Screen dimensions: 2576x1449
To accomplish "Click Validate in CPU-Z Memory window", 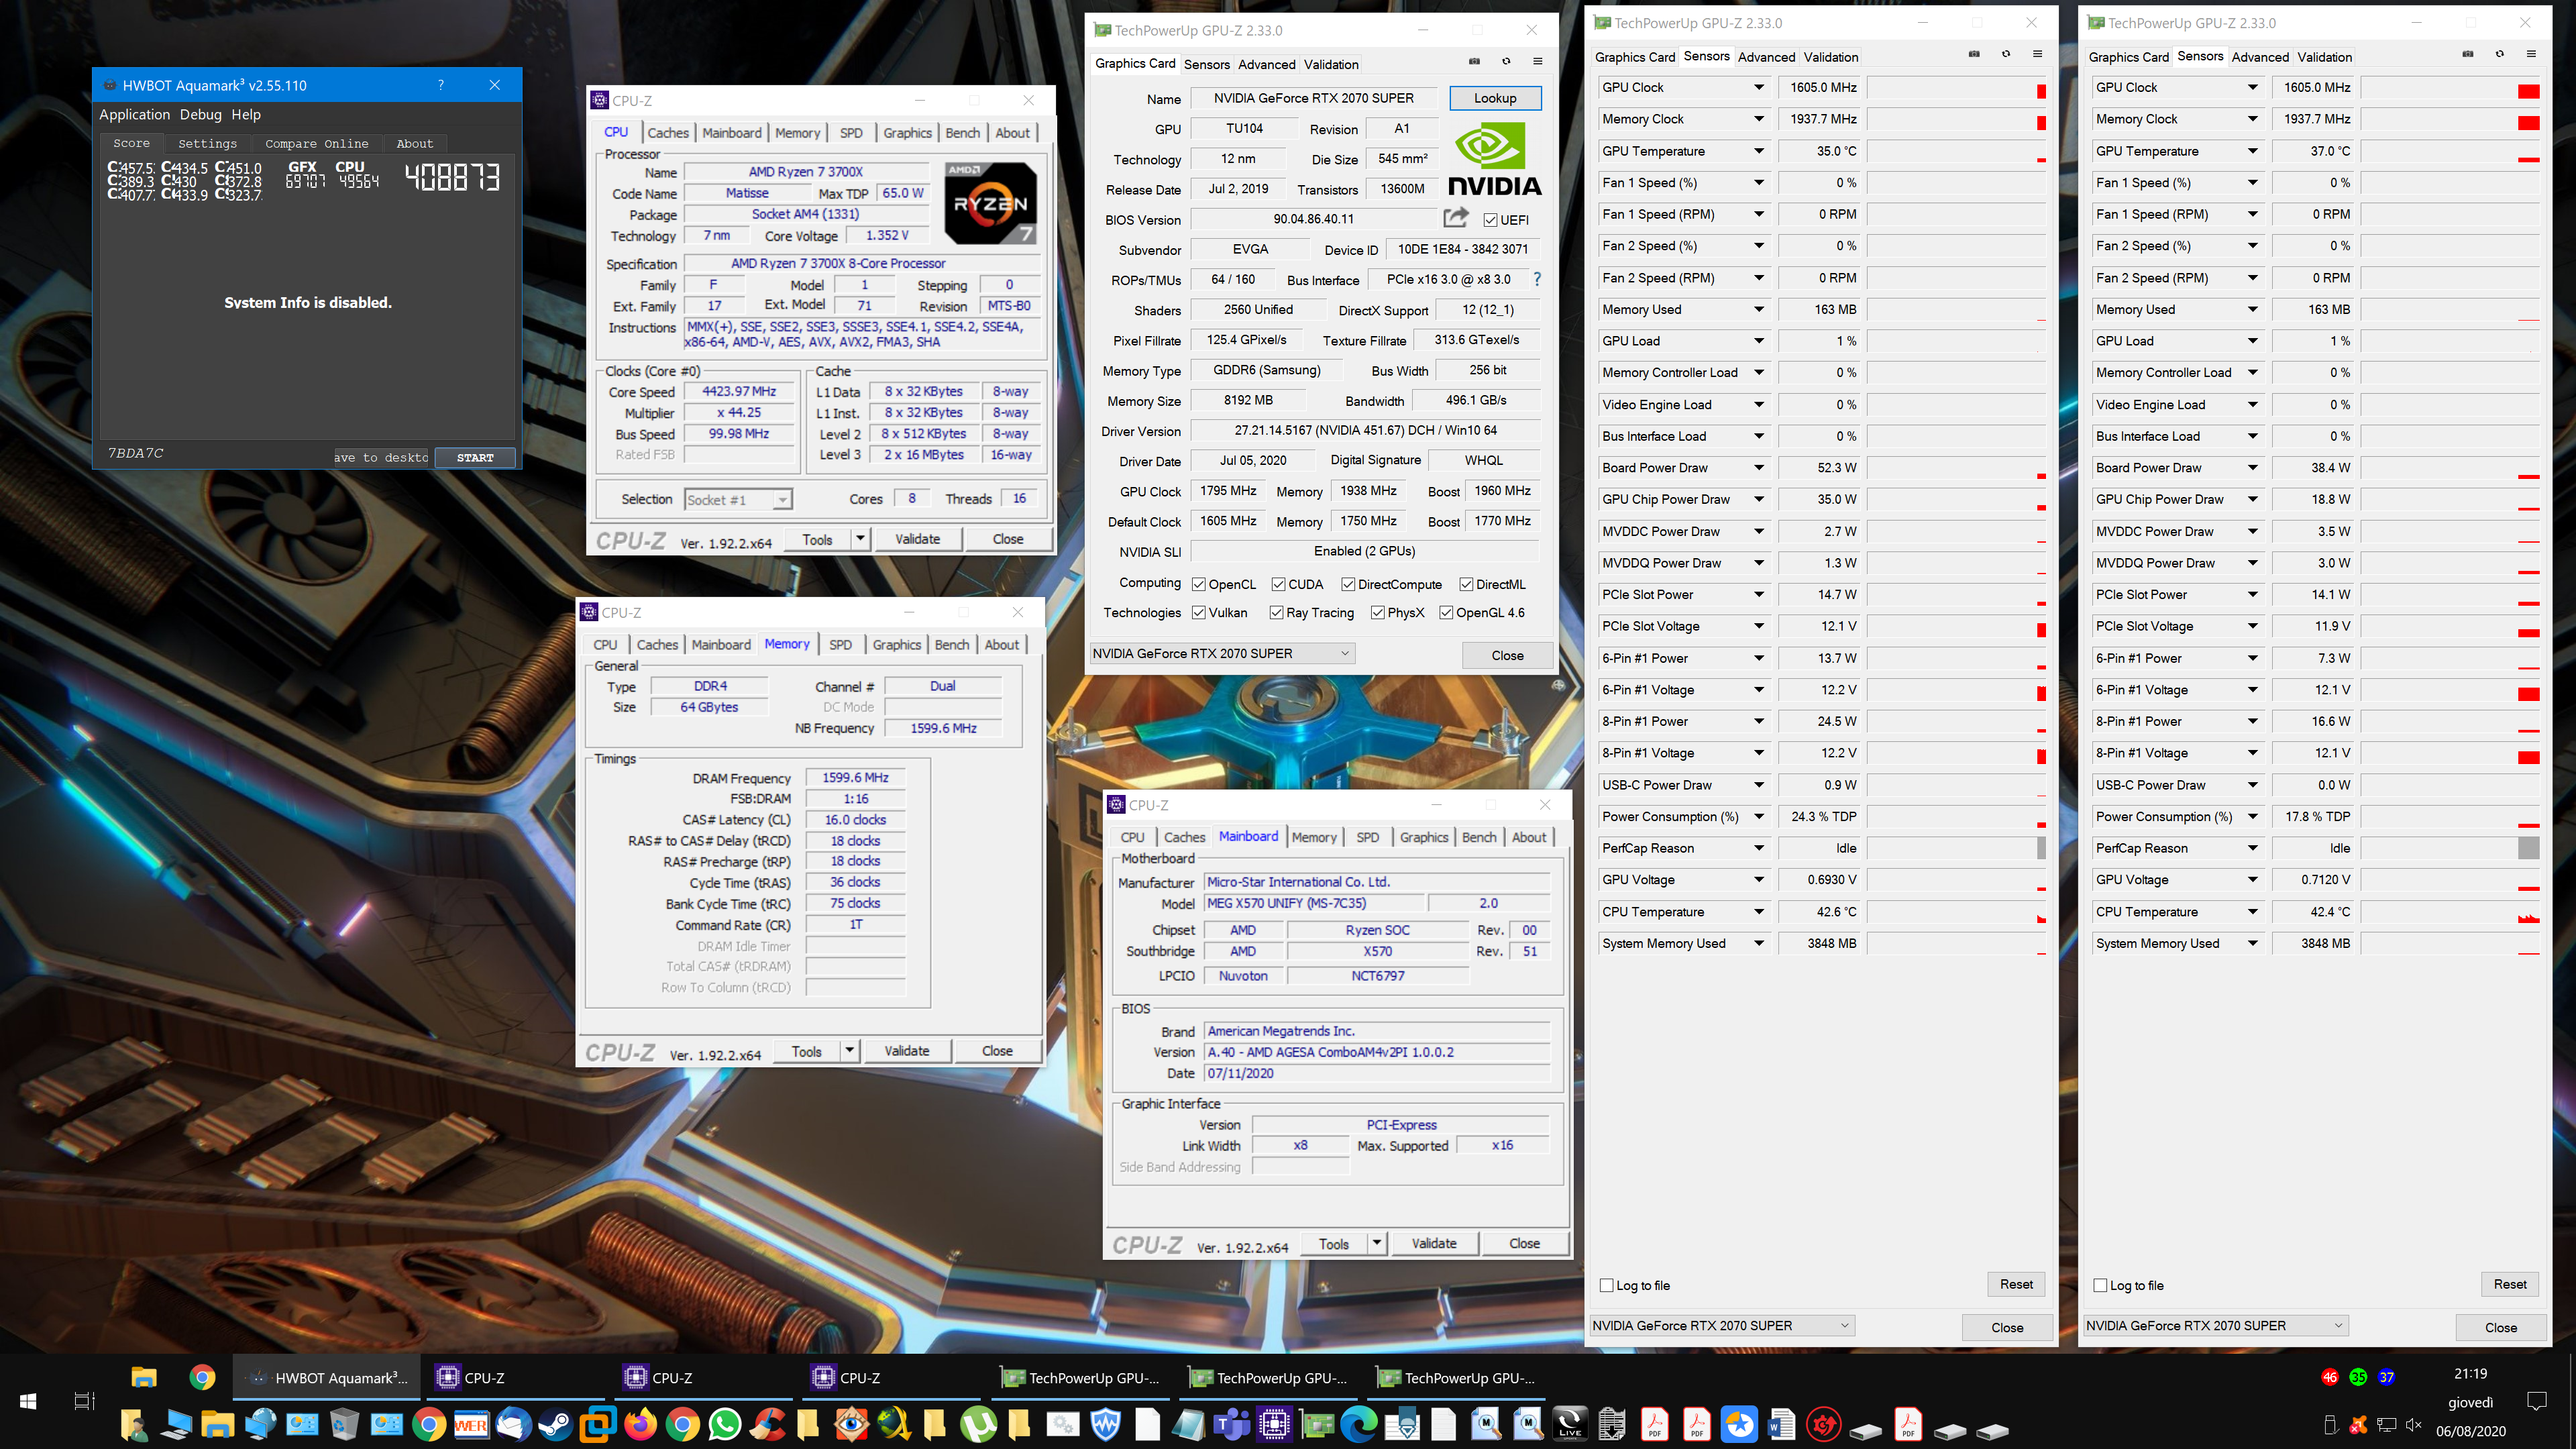I will click(x=906, y=1051).
